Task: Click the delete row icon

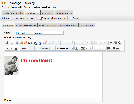Action: point(72,43)
